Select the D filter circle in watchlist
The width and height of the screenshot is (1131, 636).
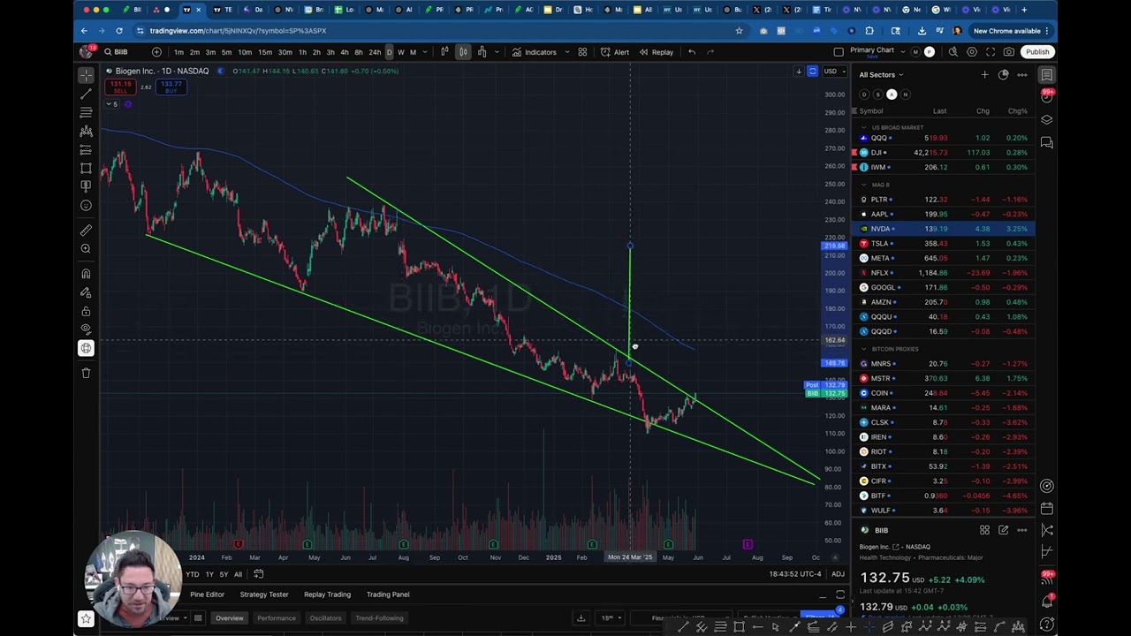click(864, 95)
